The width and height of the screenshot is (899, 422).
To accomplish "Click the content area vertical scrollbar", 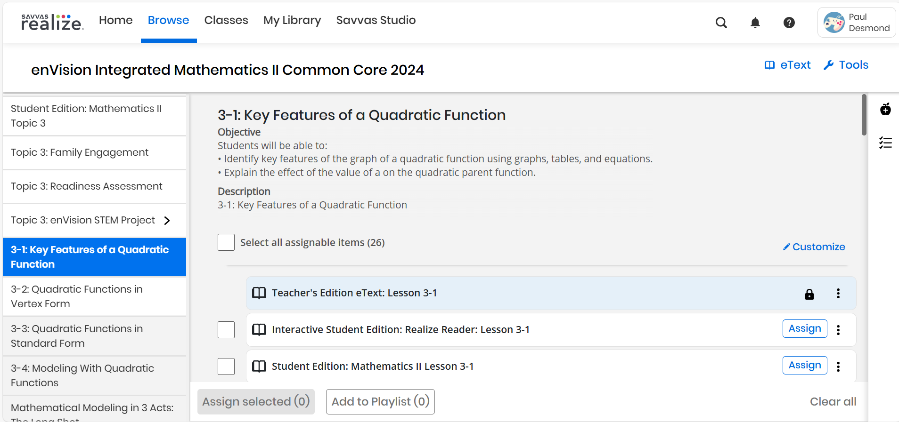I will (x=864, y=115).
